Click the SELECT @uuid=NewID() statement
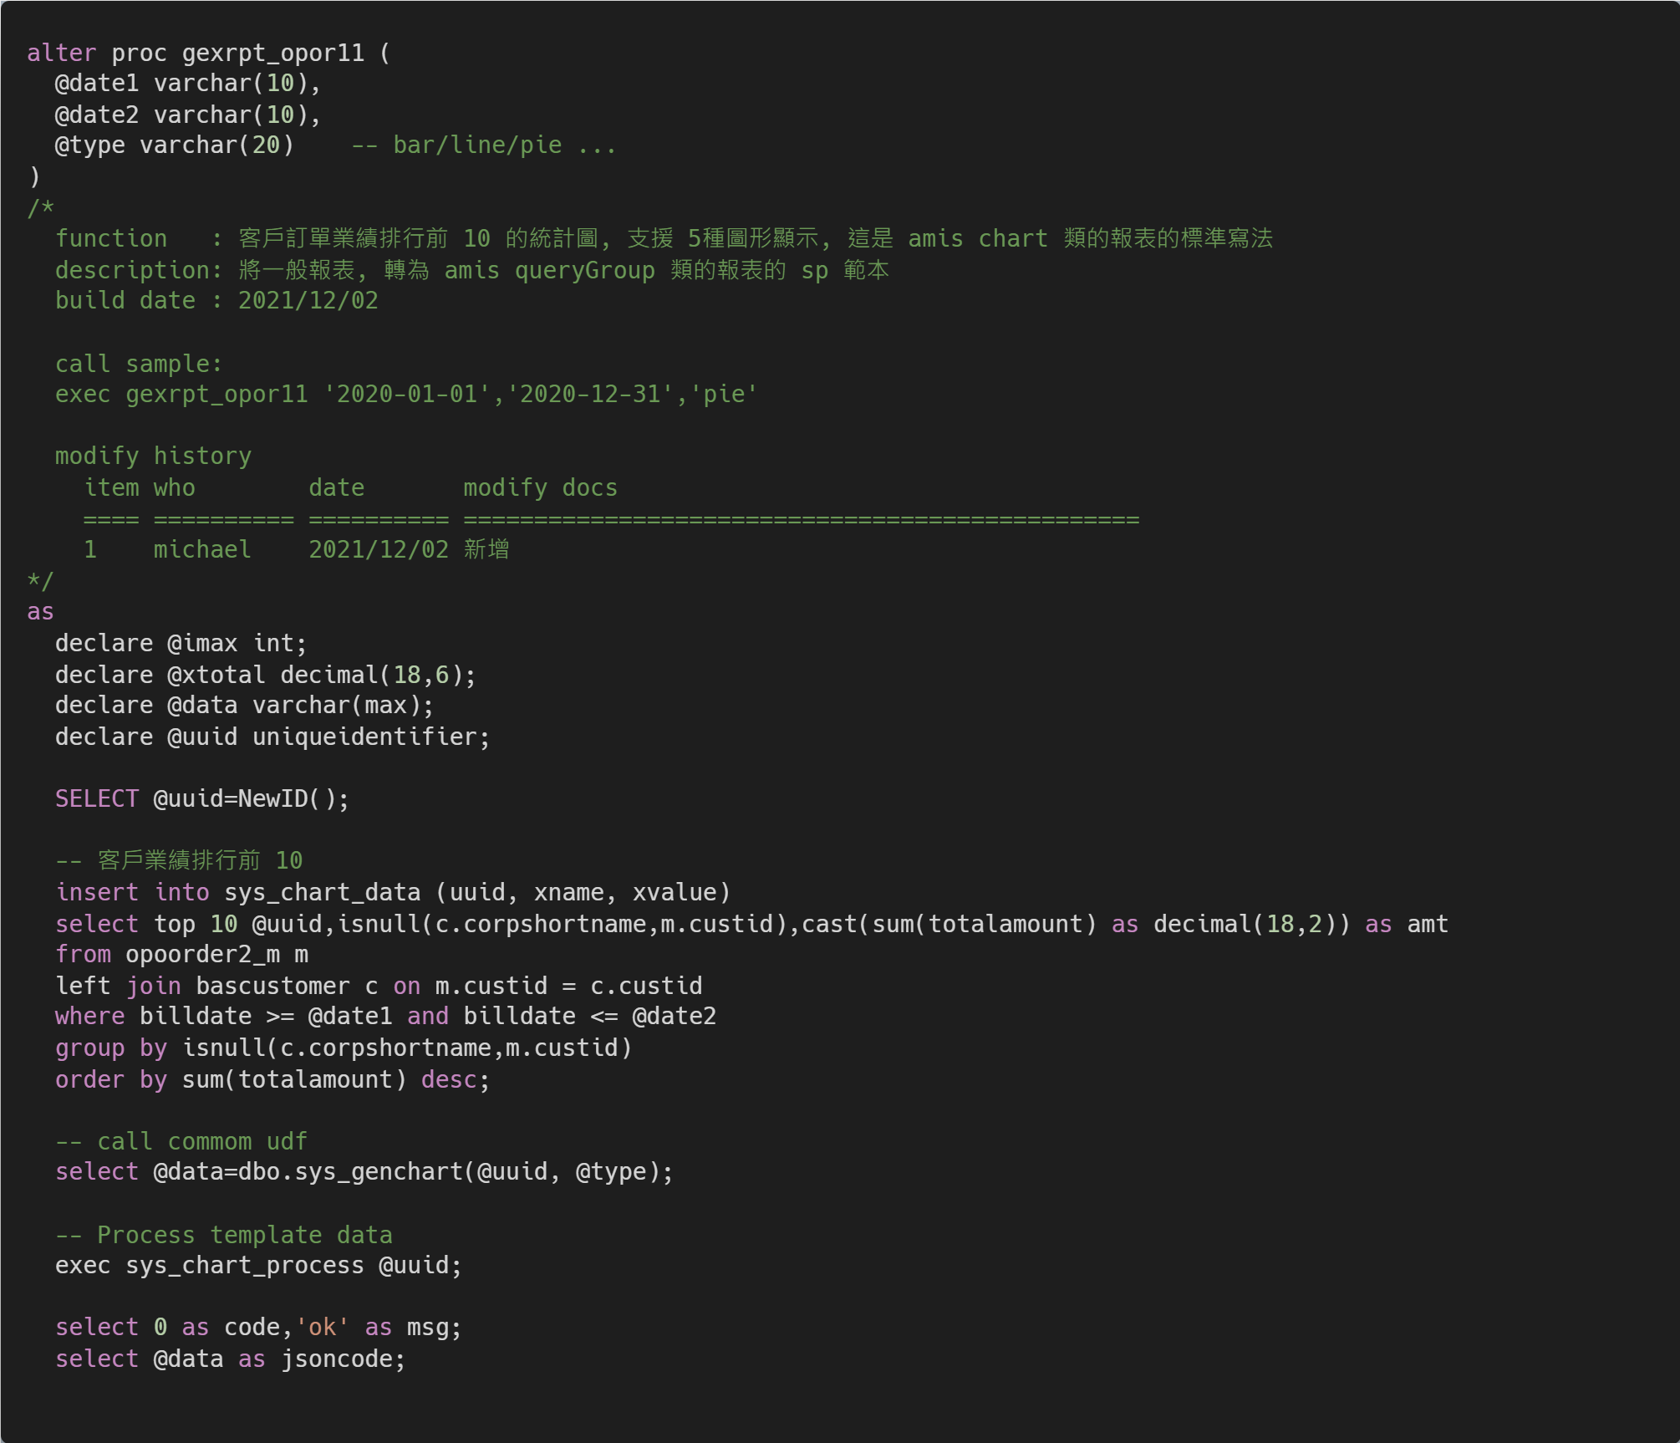Image resolution: width=1680 pixels, height=1443 pixels. pyautogui.click(x=201, y=798)
